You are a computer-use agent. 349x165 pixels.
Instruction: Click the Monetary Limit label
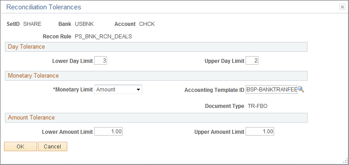[x=73, y=90]
